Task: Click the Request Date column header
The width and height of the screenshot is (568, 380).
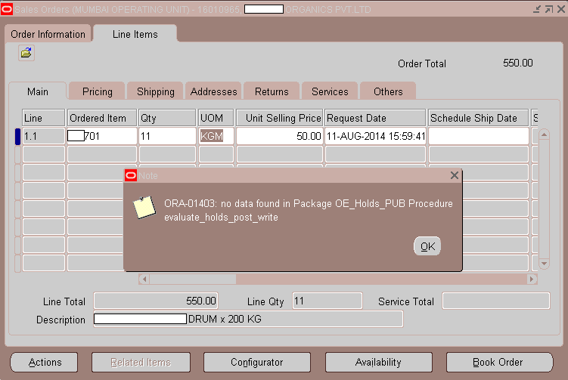Action: tap(375, 118)
